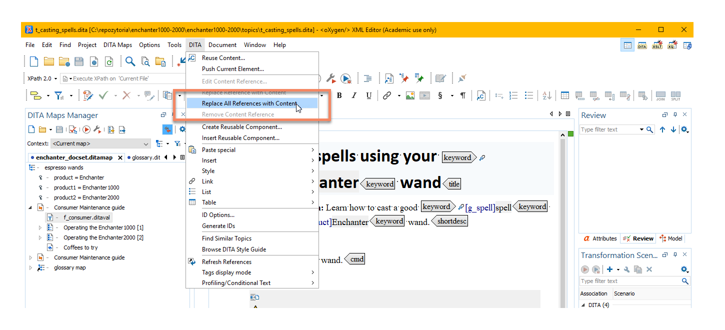Expand Operating the Enchanter1000 node
This screenshot has width=725, height=330.
coord(41,227)
